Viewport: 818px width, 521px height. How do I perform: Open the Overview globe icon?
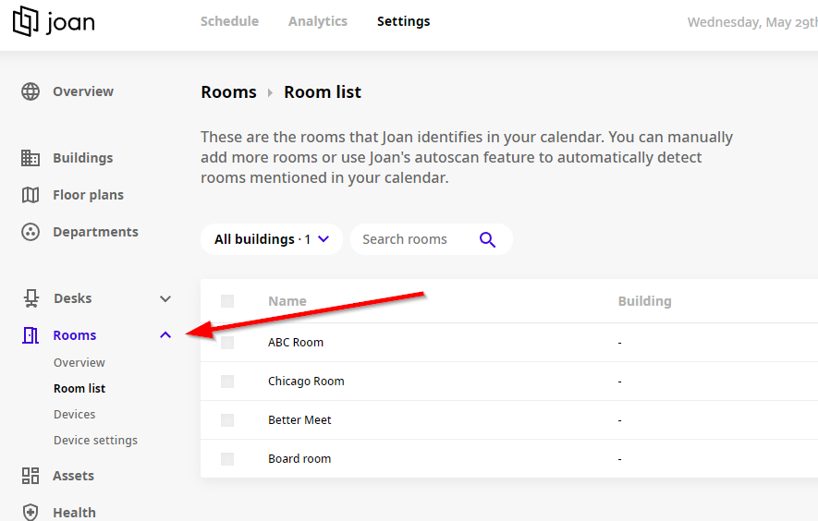[x=31, y=91]
